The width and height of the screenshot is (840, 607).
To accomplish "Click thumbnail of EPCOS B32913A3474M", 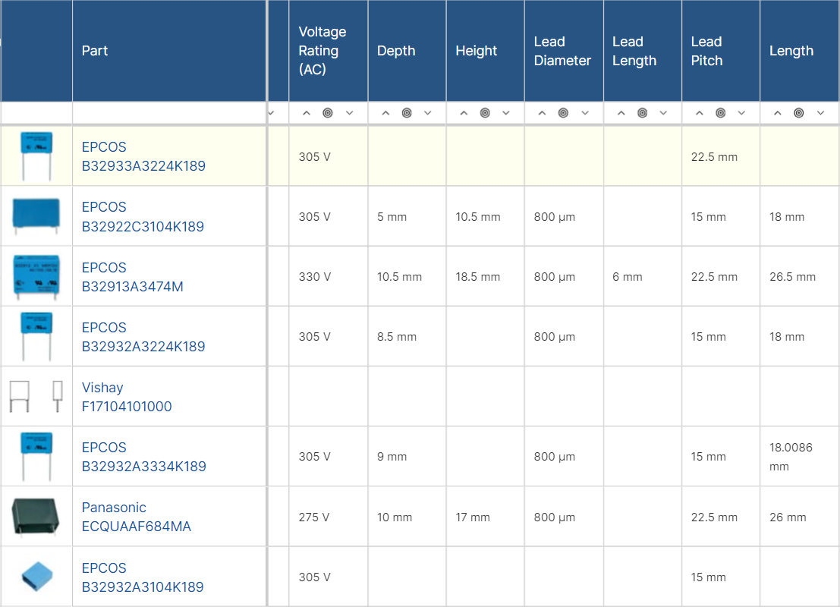I will pyautogui.click(x=36, y=277).
